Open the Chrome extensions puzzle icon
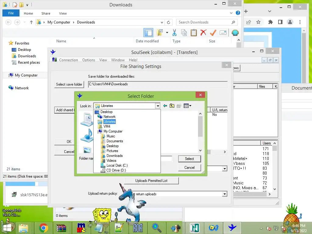The width and height of the screenshot is (312, 234). pyautogui.click(x=271, y=22)
